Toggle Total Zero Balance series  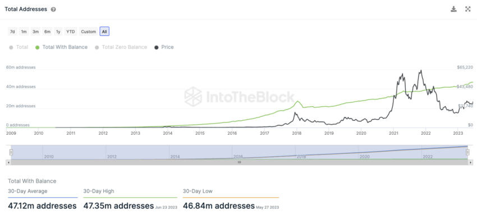(x=121, y=47)
